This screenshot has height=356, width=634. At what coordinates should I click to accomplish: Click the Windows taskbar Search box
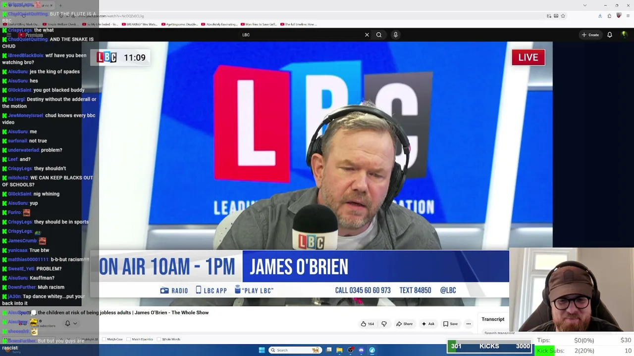click(x=295, y=350)
